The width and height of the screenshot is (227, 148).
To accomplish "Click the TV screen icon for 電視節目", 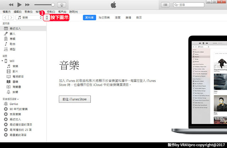I will [9, 77].
